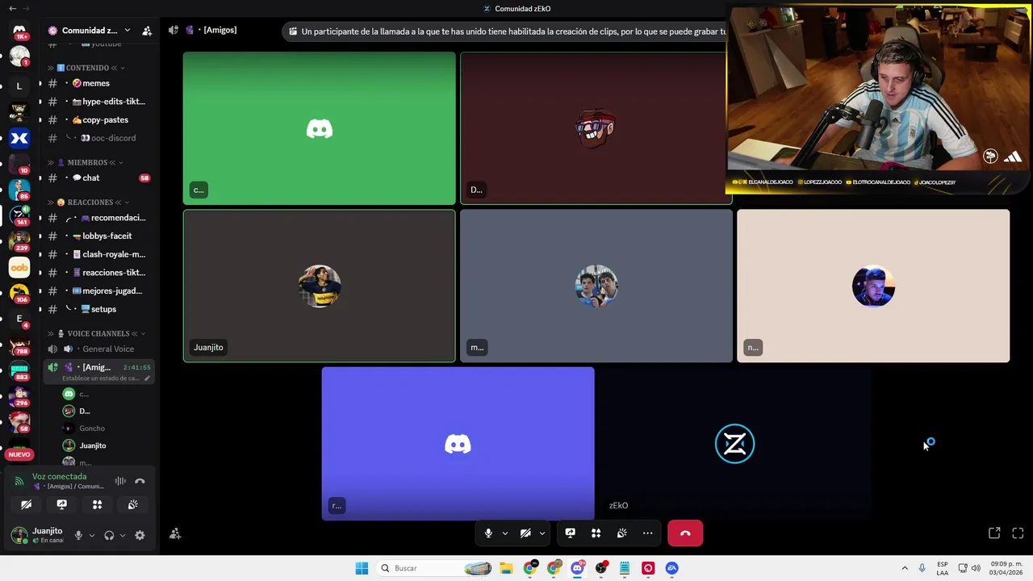Viewport: 1033px width, 581px height.
Task: Enter full screen call view
Action: [x=1018, y=533]
